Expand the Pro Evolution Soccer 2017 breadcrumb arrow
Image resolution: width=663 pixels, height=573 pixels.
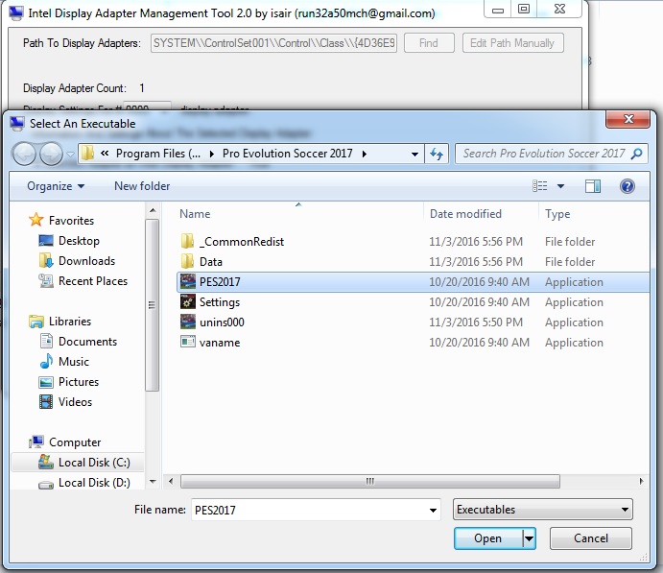365,154
